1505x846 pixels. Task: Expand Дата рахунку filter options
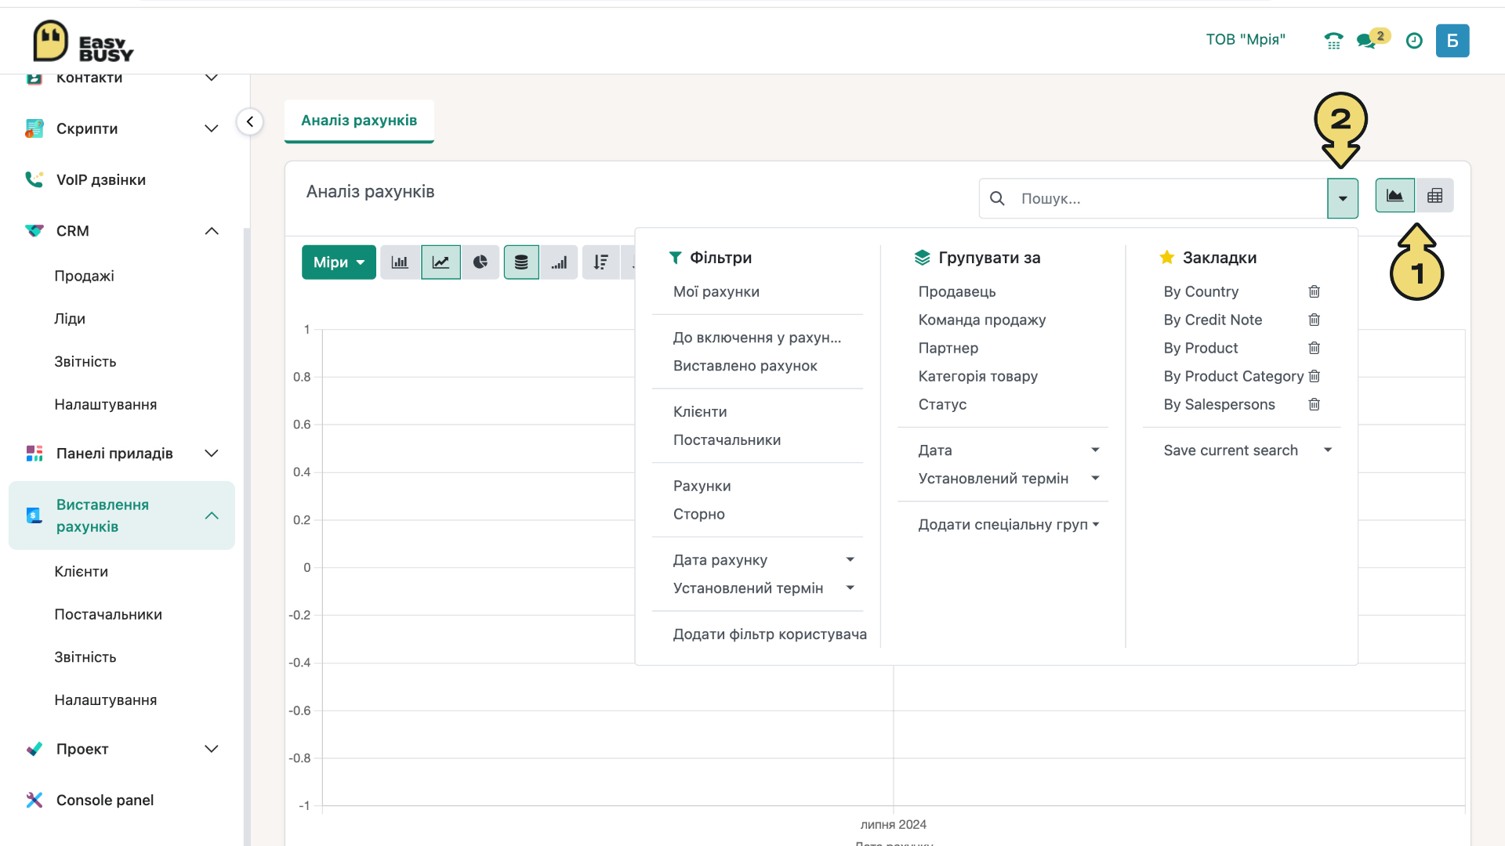850,560
